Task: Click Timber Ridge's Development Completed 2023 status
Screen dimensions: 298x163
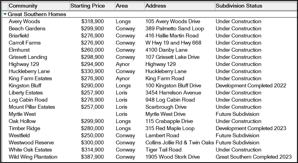Action: [251, 128]
